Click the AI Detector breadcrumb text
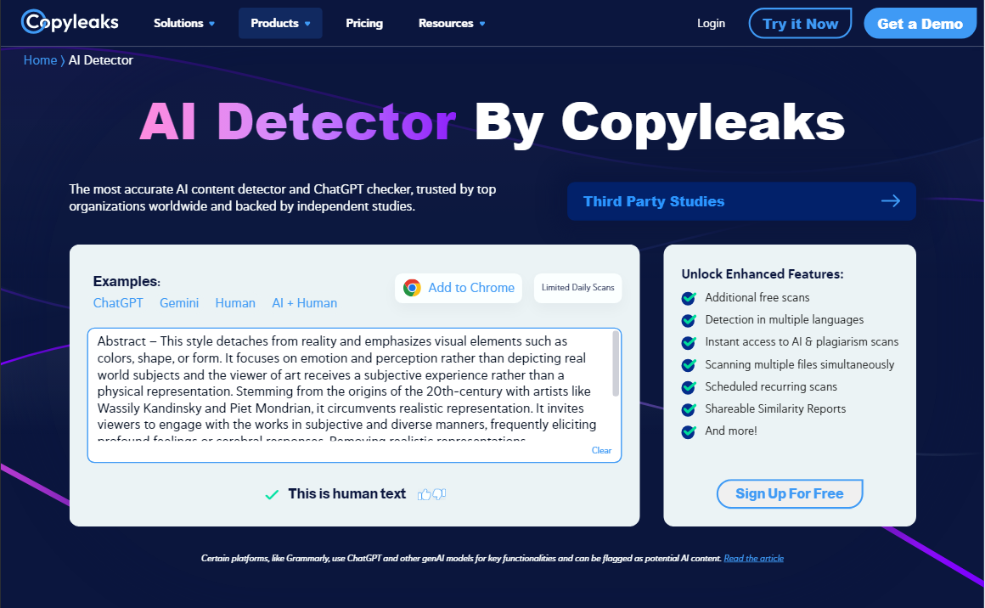Image resolution: width=985 pixels, height=608 pixels. (100, 60)
